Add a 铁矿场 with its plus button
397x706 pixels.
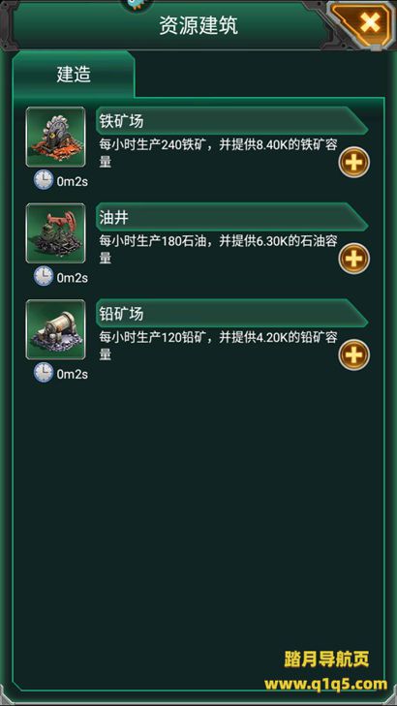(354, 162)
